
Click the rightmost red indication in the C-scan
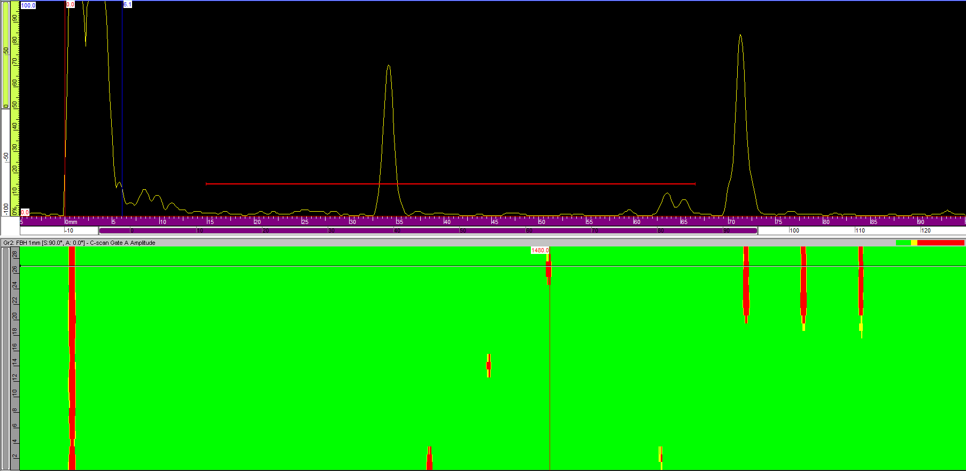coord(861,283)
